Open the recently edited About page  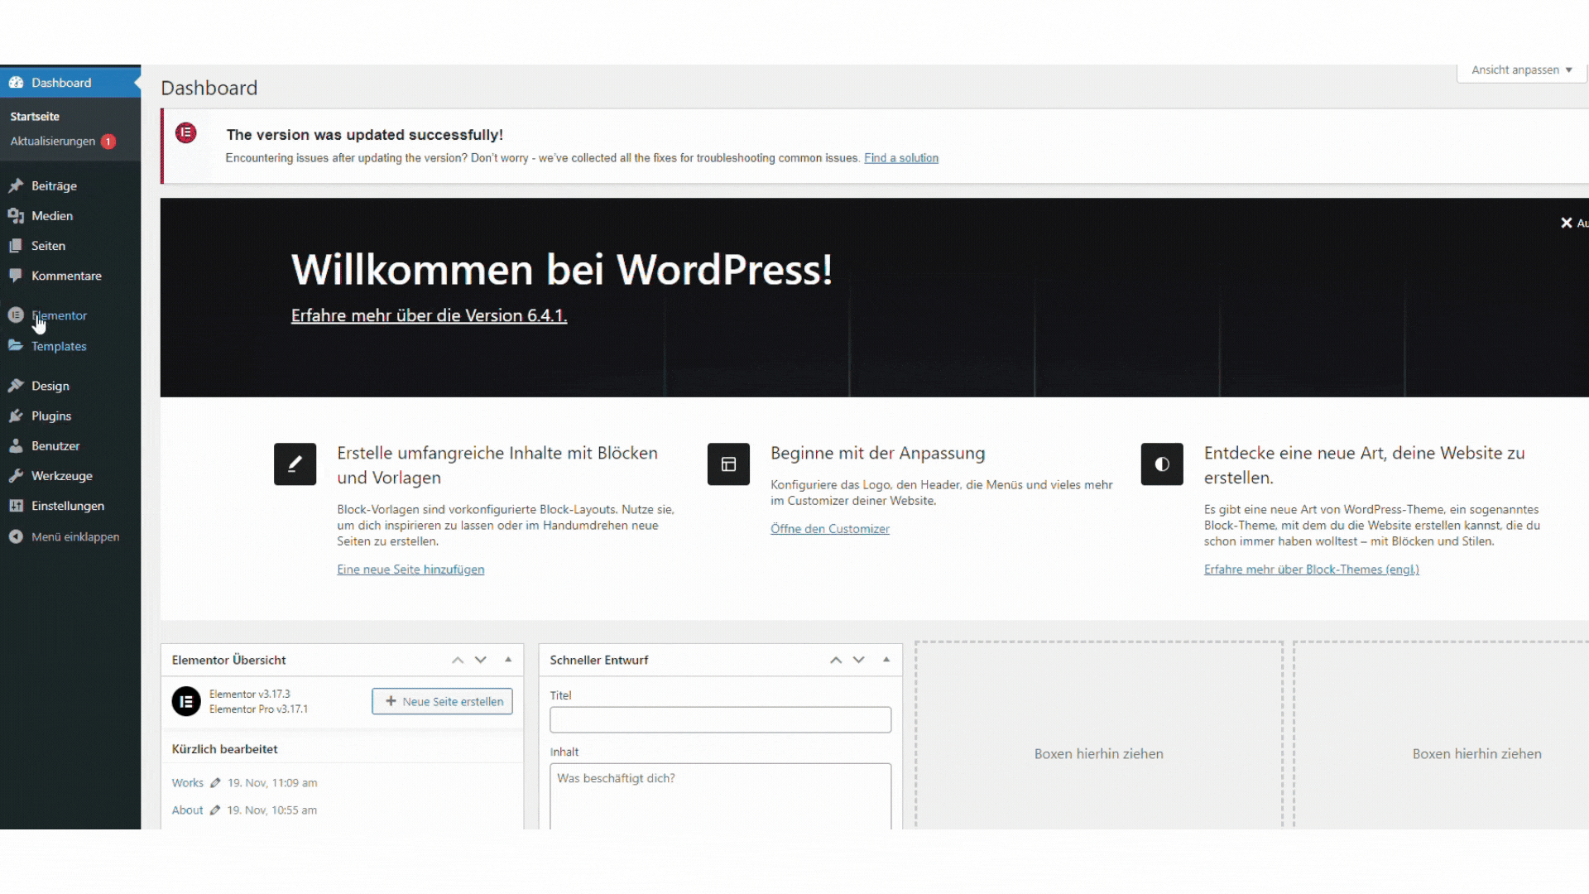click(x=187, y=810)
